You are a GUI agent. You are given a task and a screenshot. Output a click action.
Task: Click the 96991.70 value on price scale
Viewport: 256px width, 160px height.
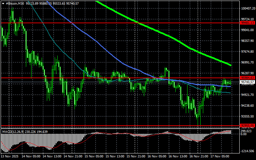point(247,62)
